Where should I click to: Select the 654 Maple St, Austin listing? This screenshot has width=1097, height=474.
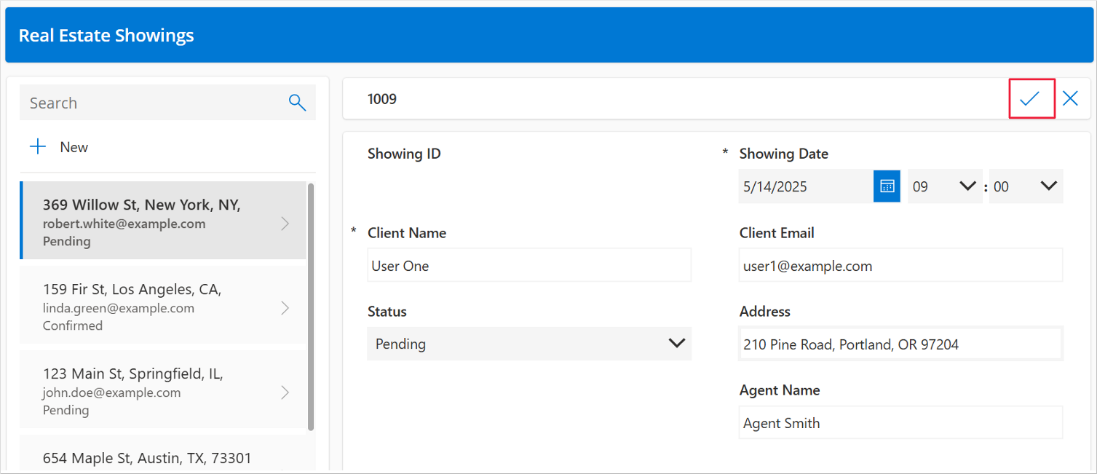[x=146, y=457]
